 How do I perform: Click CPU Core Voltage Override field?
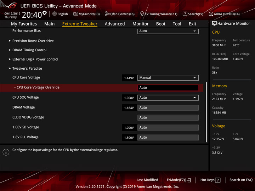168,88
